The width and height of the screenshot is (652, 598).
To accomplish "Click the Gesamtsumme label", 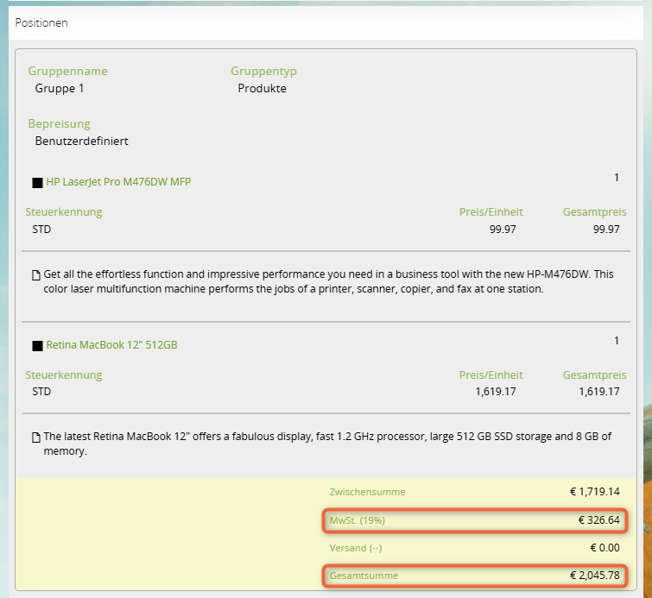I will tap(364, 576).
